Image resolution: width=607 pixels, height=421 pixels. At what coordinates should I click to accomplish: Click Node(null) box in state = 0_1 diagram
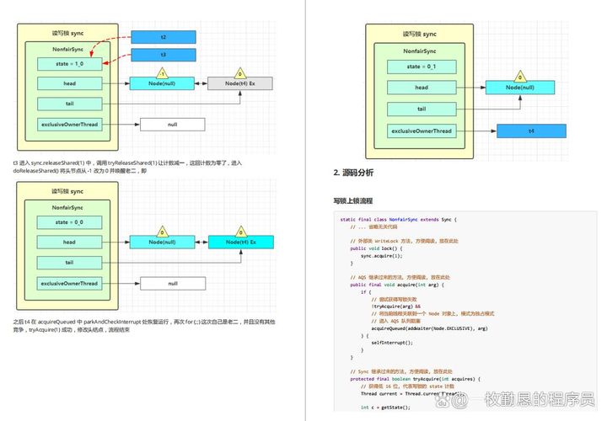pyautogui.click(x=520, y=88)
